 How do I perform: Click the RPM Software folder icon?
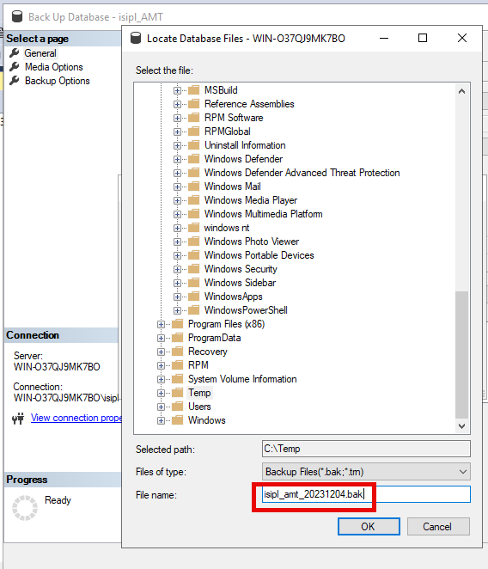(x=194, y=118)
